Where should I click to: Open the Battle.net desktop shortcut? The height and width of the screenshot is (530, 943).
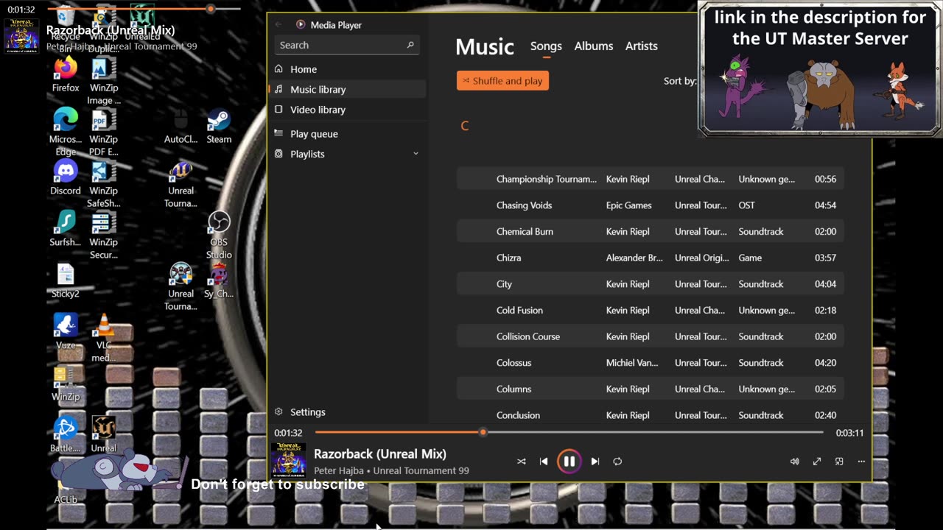coord(66,434)
